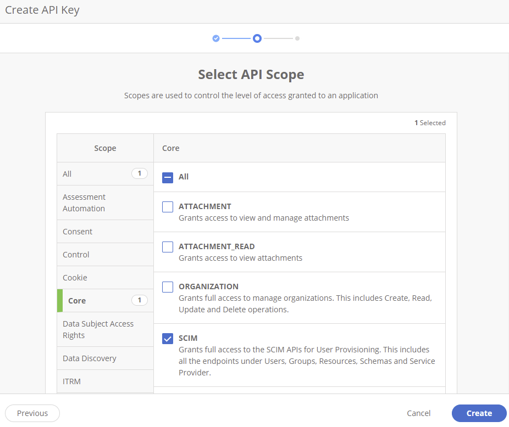
Task: Toggle the All checkbox in Core panel
Action: pos(167,177)
